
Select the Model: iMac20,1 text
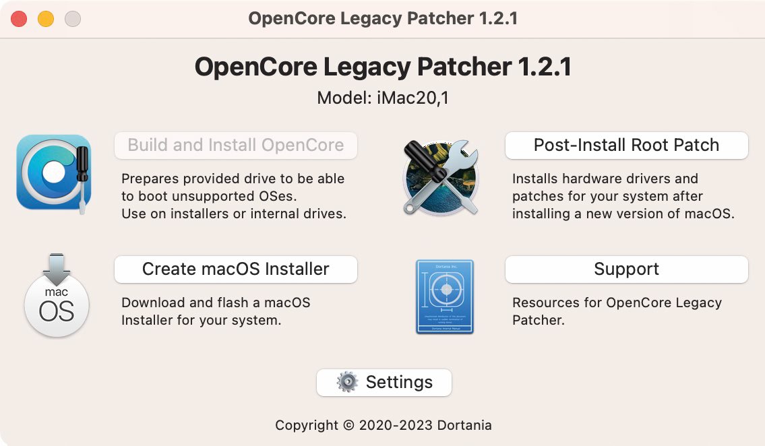[383, 98]
